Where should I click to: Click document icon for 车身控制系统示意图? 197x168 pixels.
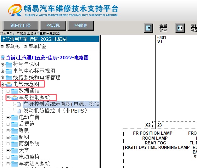coord(19,104)
